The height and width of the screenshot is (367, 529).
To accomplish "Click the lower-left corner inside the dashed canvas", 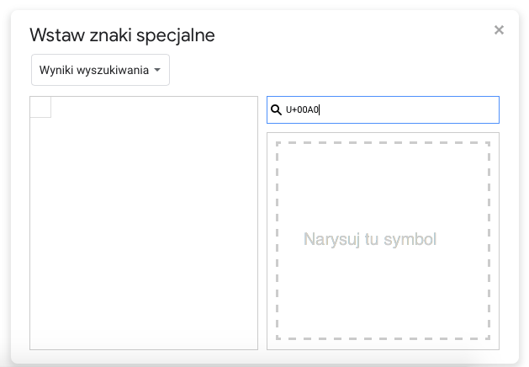I will 290,327.
